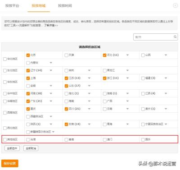Select the 投放地域 tab
This screenshot has height=170, width=180.
[39, 6]
